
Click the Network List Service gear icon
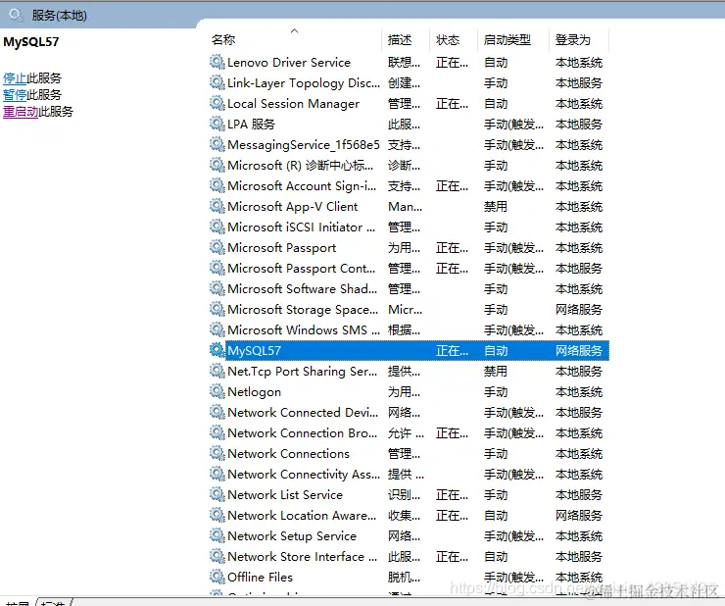pos(217,494)
